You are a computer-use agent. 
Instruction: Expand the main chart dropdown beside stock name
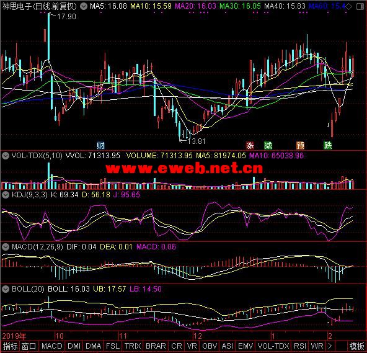tap(84, 6)
